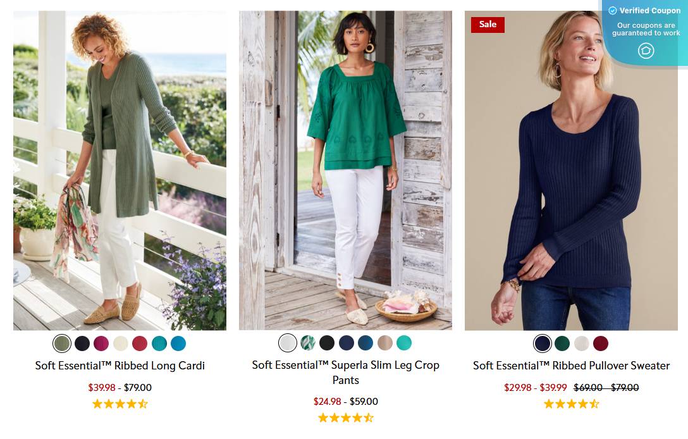Select dark green swatch for Pullover Sweater
The image size is (688, 439).
click(x=562, y=343)
